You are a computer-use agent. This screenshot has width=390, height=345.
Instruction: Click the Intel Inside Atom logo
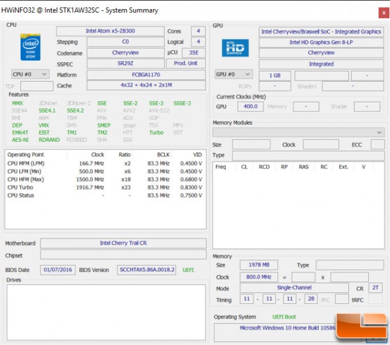[x=30, y=47]
